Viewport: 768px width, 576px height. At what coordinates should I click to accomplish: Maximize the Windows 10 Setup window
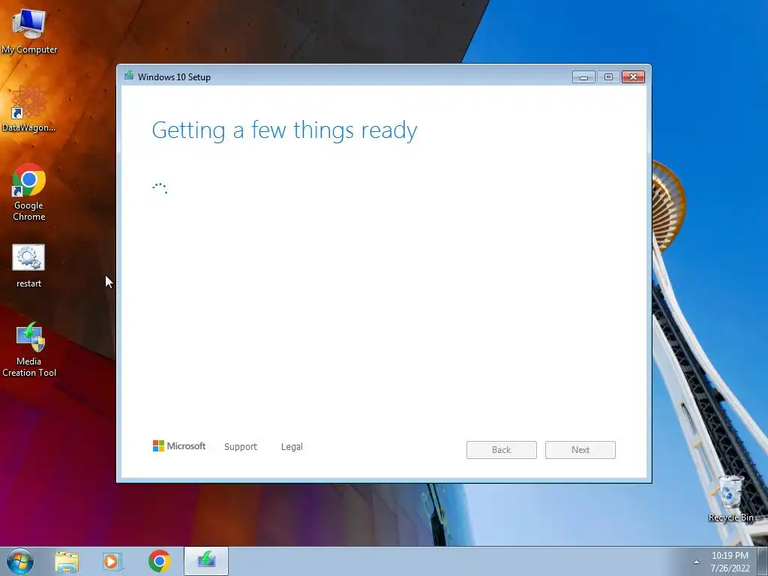click(608, 77)
